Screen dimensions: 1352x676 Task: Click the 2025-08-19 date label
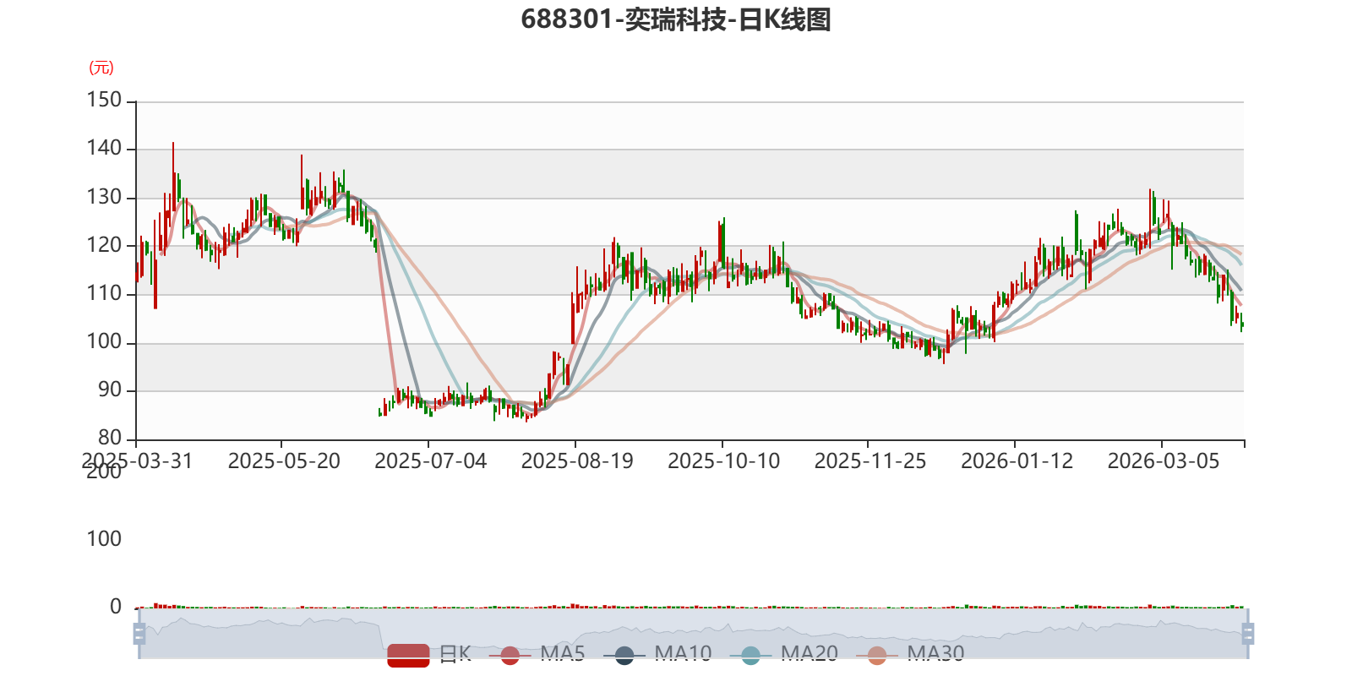pyautogui.click(x=577, y=461)
